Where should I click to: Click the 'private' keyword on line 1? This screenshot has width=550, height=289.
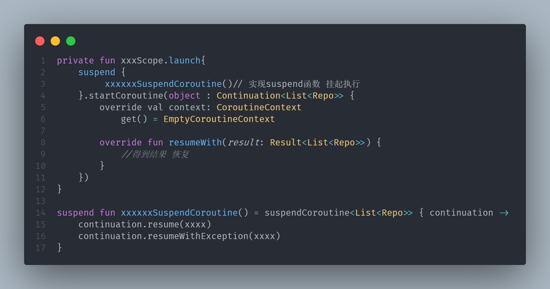point(75,60)
